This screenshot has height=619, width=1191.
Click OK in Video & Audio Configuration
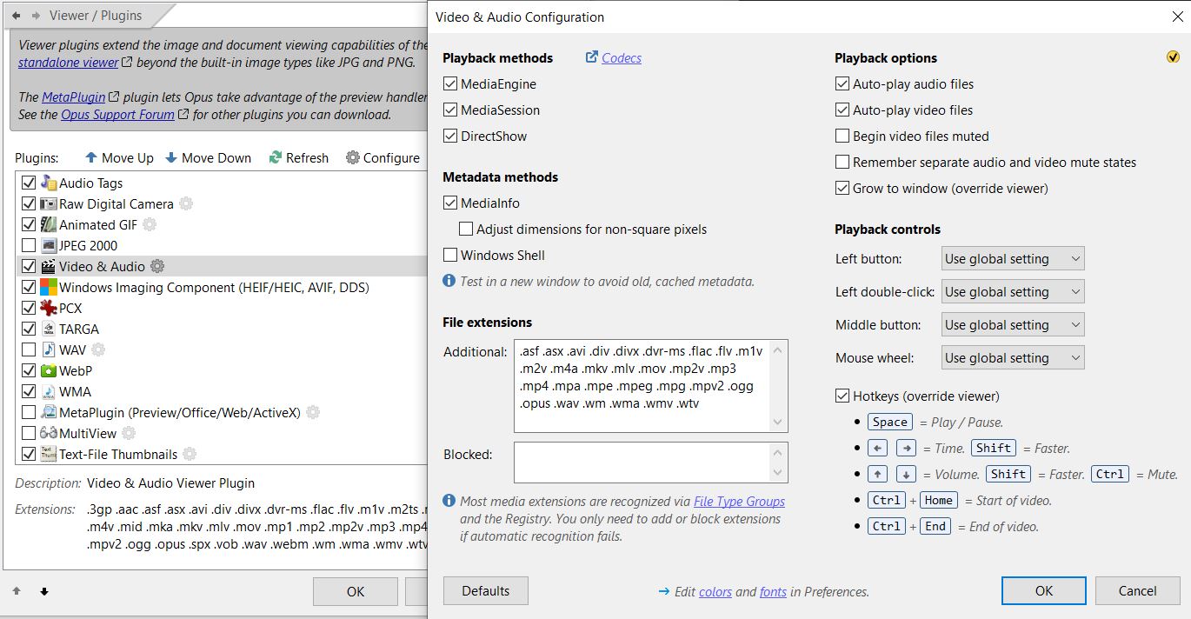(1044, 591)
